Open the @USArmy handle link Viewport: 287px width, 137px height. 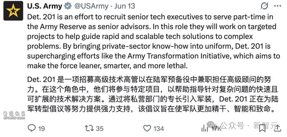91,6
